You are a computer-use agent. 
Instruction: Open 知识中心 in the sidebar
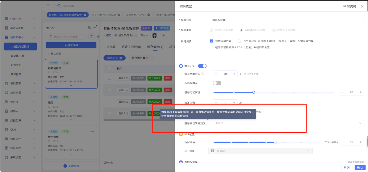(x=16, y=65)
